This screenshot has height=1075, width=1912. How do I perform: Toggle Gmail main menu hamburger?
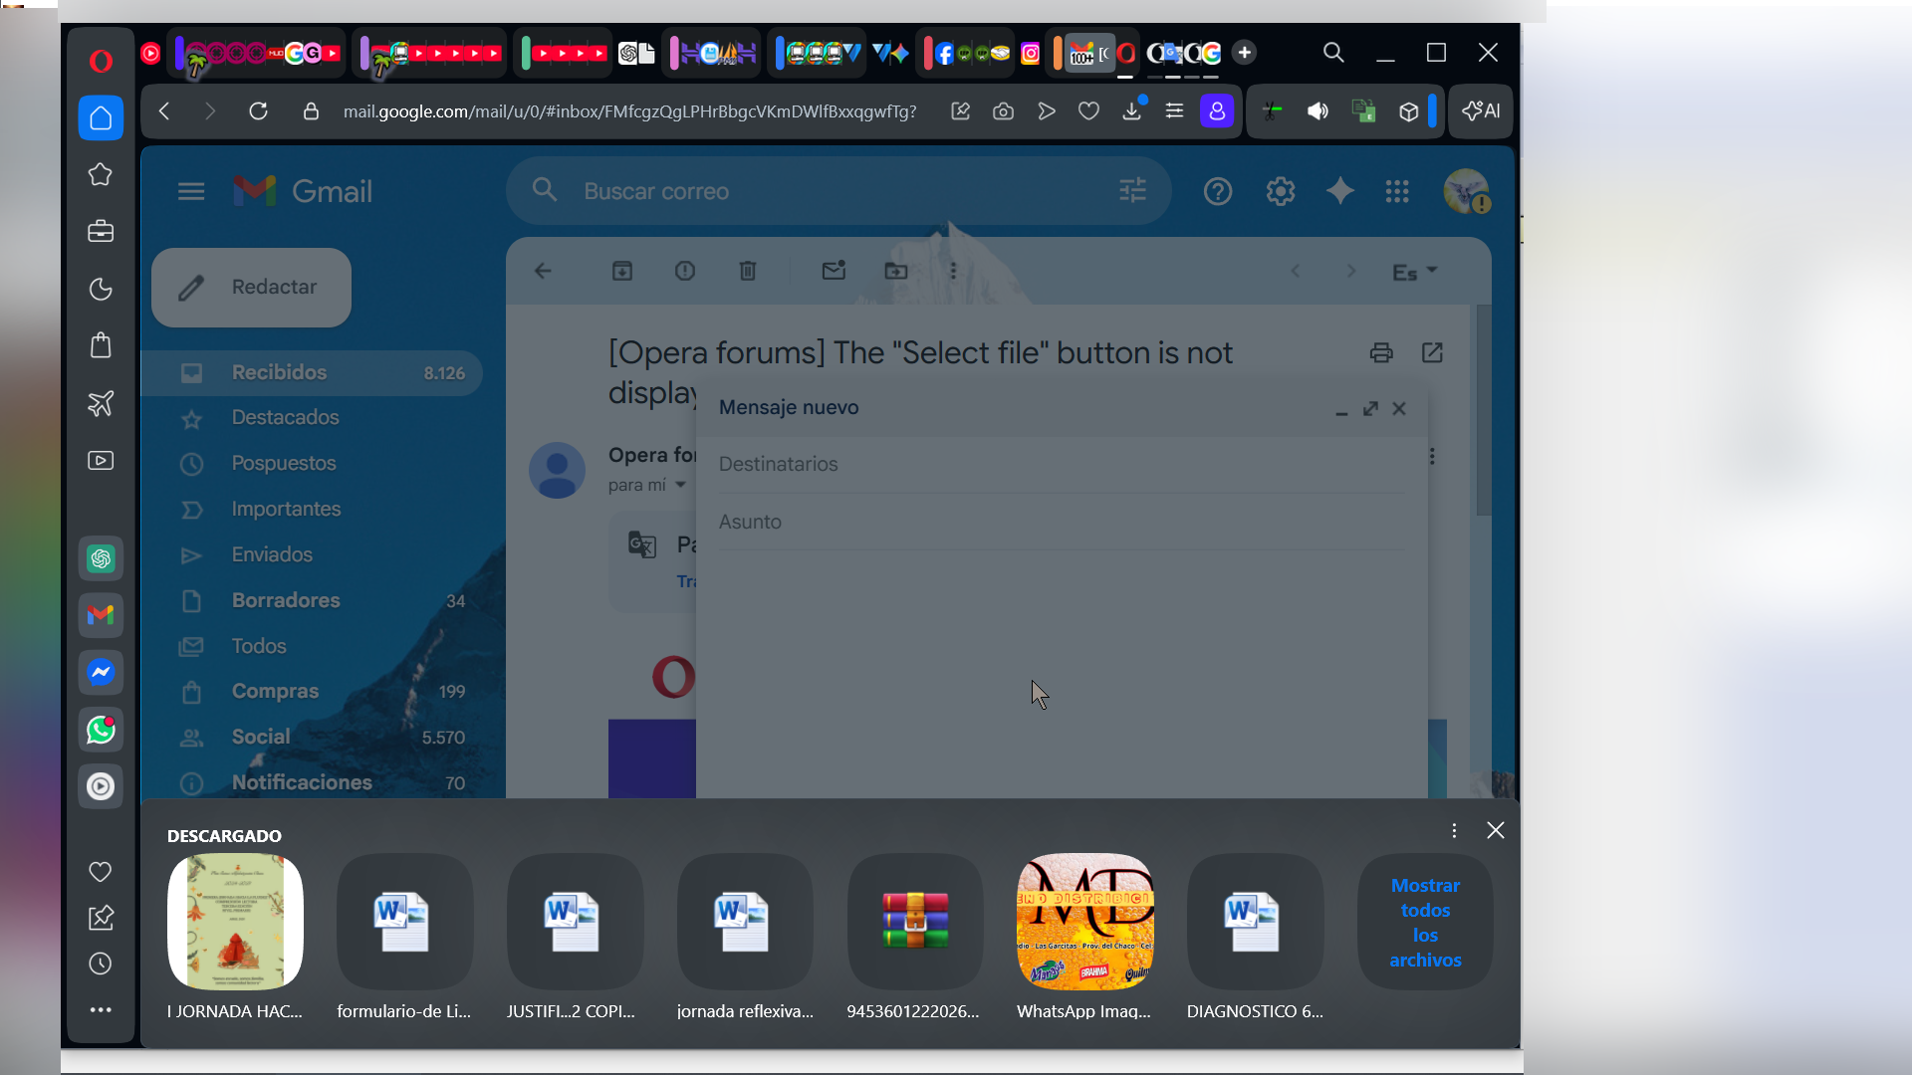(191, 191)
